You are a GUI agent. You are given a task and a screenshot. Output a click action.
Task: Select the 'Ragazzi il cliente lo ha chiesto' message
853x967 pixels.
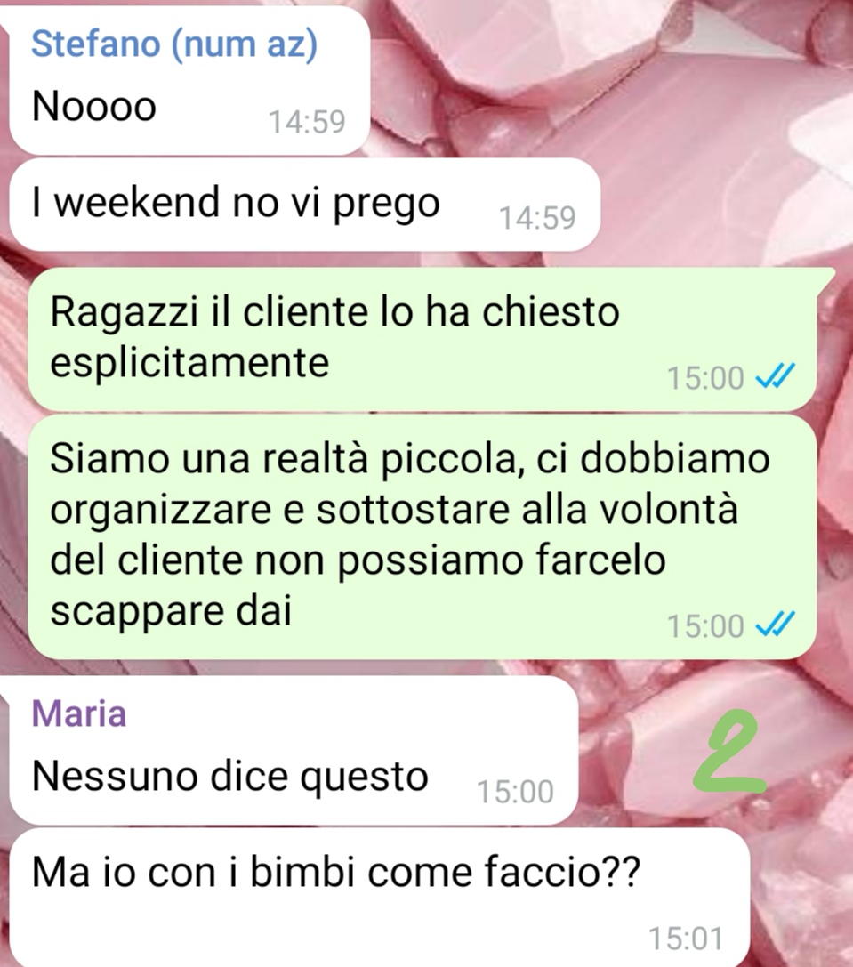[422, 339]
